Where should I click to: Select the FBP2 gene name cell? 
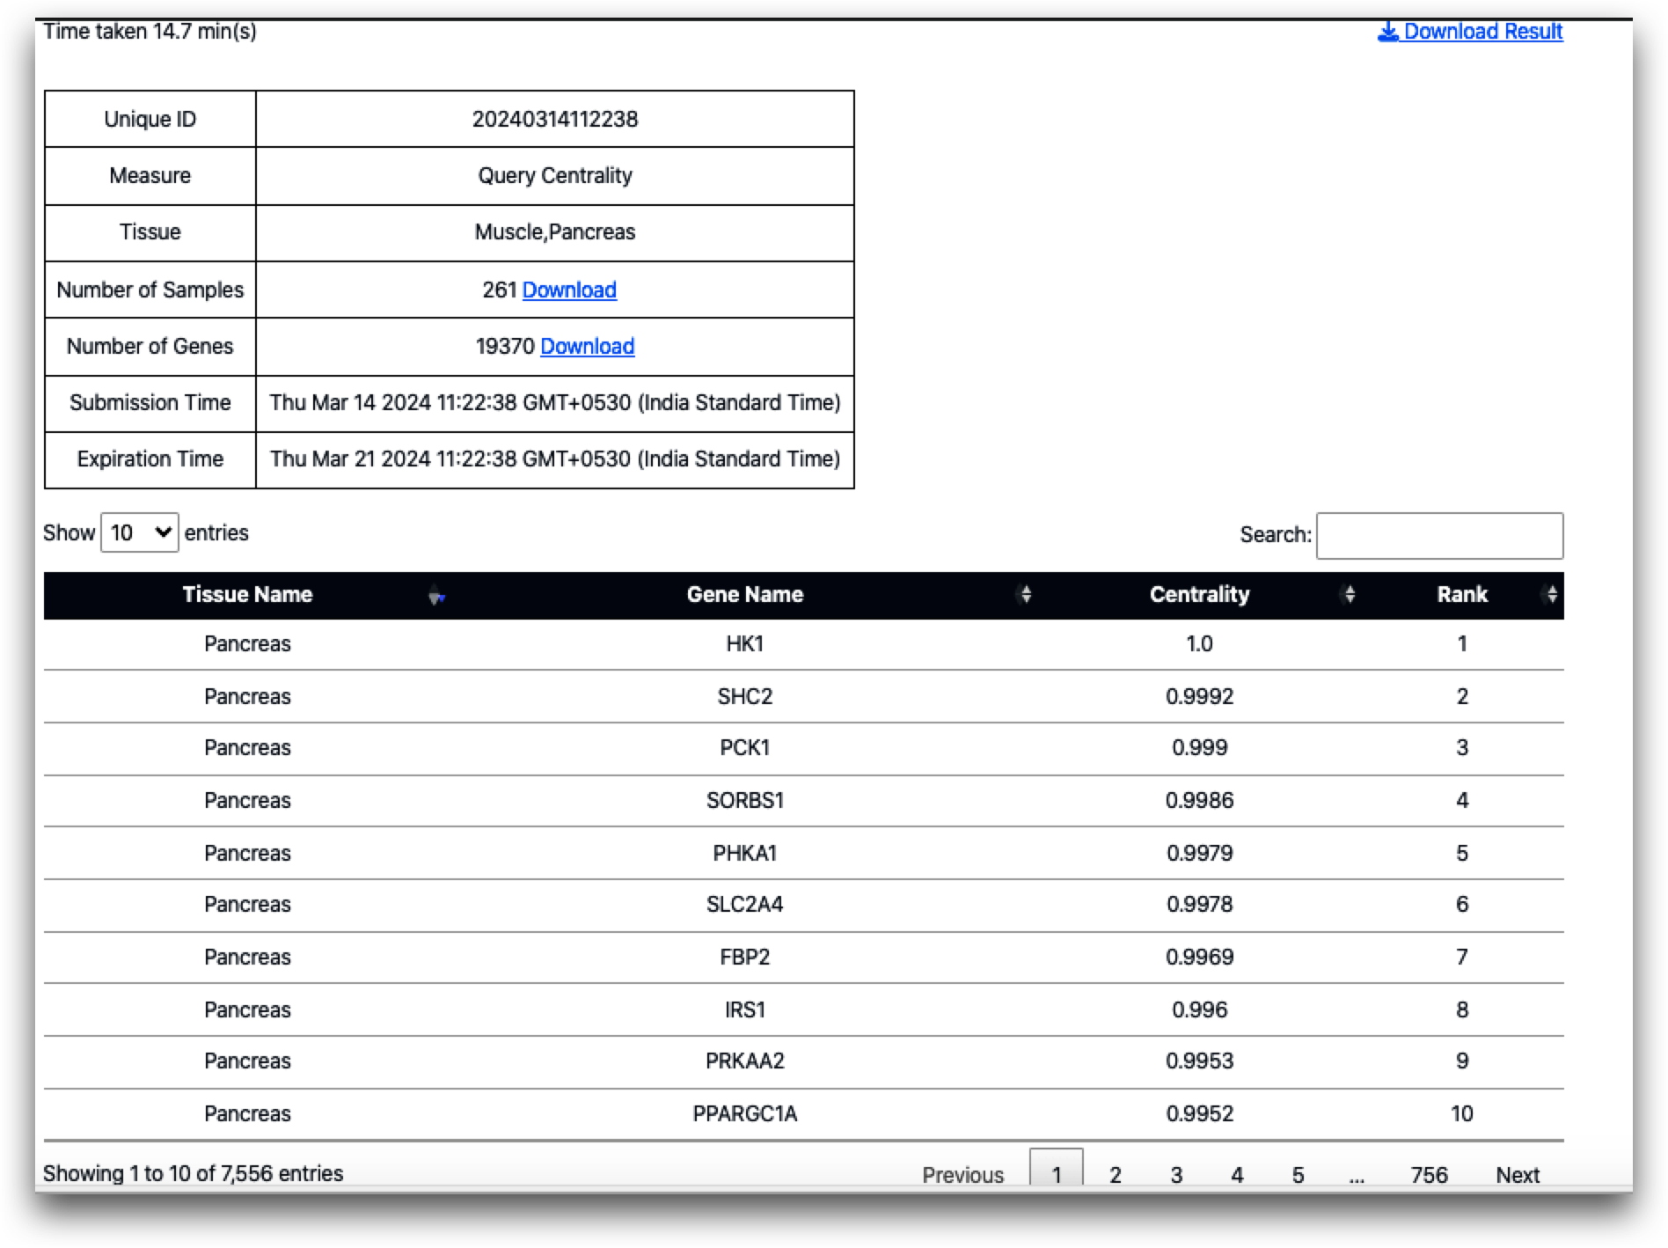[744, 957]
